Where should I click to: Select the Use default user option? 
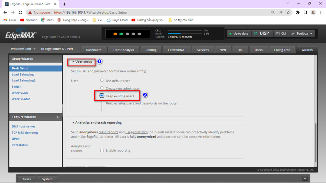pos(102,81)
